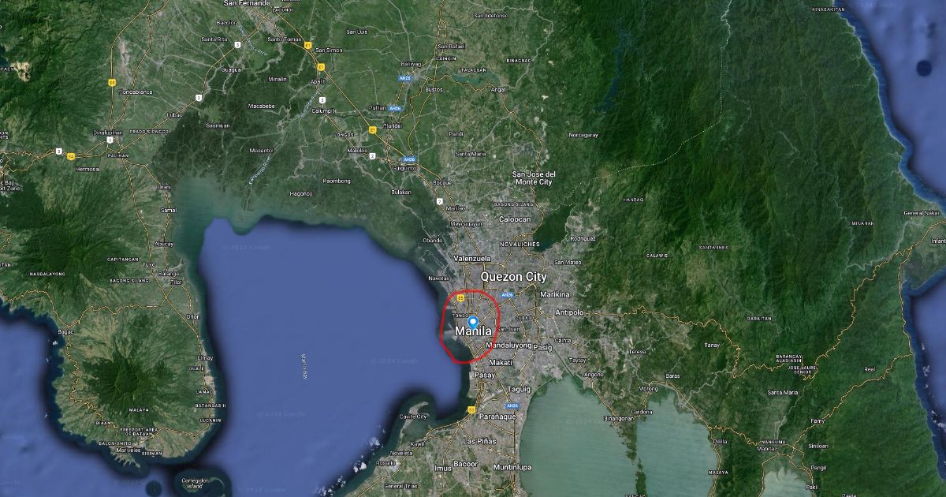Viewport: 946px width, 497px height.
Task: Click the Pasay label
Action: 483,376
